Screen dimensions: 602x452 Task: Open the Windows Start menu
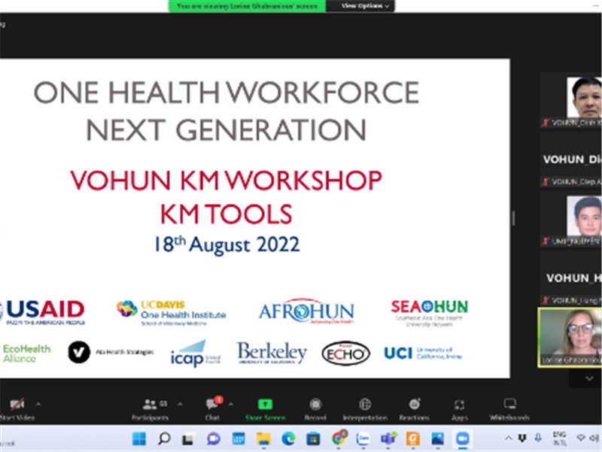point(138,438)
